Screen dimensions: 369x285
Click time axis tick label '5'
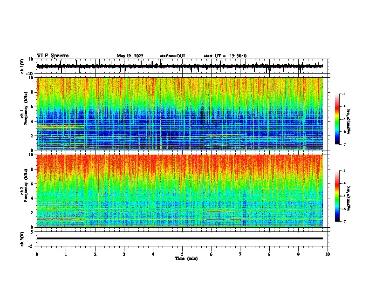[182, 254]
